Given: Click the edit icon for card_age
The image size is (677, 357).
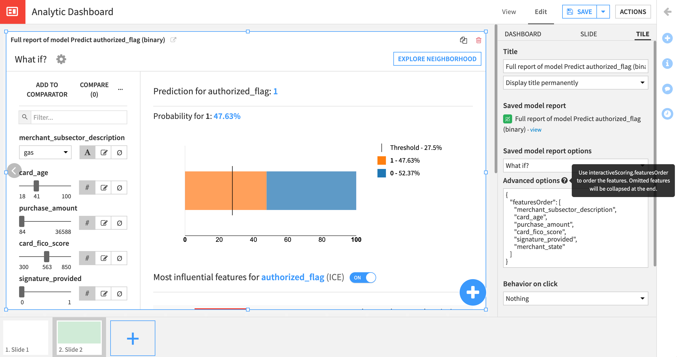Looking at the screenshot, I should click(x=104, y=188).
